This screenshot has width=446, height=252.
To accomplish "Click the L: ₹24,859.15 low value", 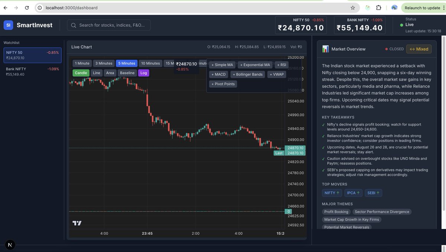I will pyautogui.click(x=274, y=47).
